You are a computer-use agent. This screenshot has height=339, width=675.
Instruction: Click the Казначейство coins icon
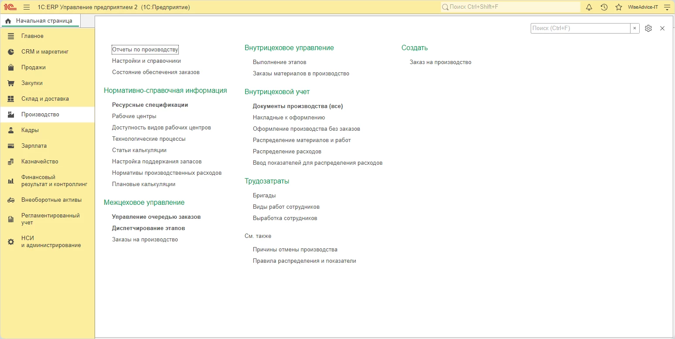click(11, 162)
